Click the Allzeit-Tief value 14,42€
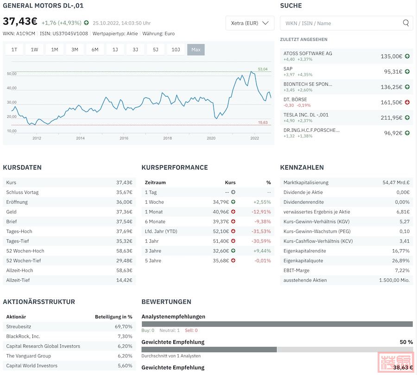The height and width of the screenshot is (375, 417). tap(124, 280)
